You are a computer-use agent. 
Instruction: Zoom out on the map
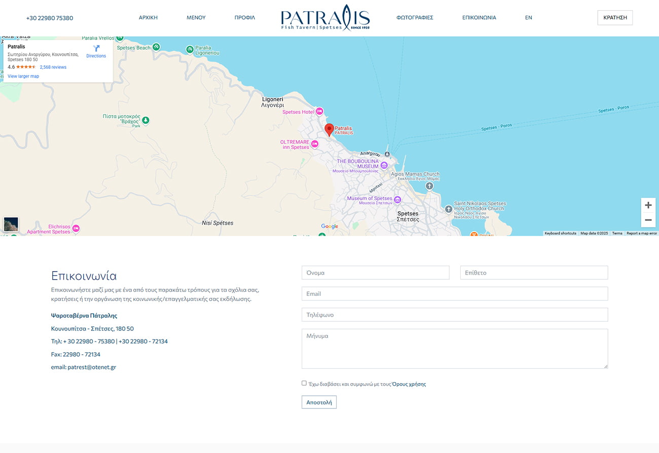click(648, 220)
